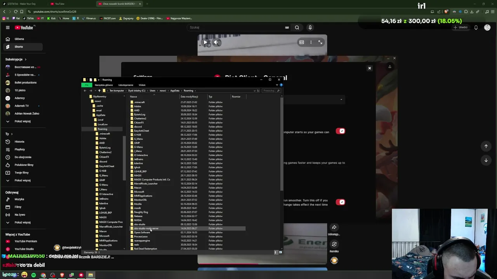Switch Explorer to large icons view
497x279 pixels.
[x=280, y=252]
